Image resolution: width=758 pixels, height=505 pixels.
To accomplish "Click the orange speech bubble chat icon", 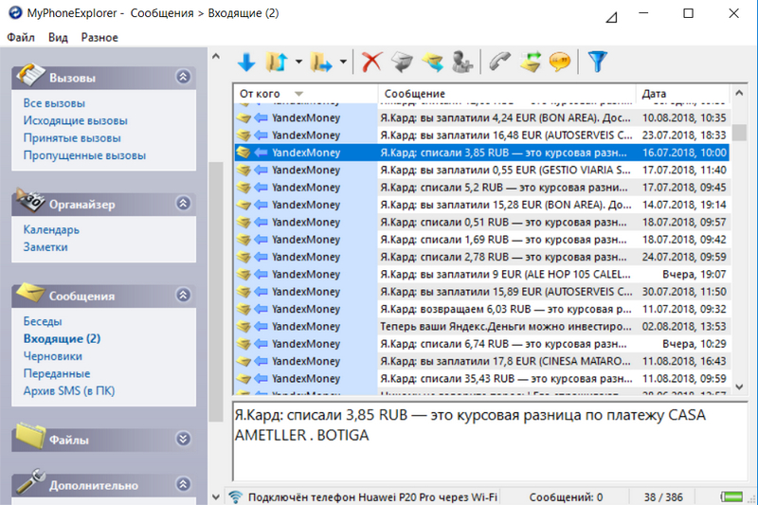I will coord(560,63).
